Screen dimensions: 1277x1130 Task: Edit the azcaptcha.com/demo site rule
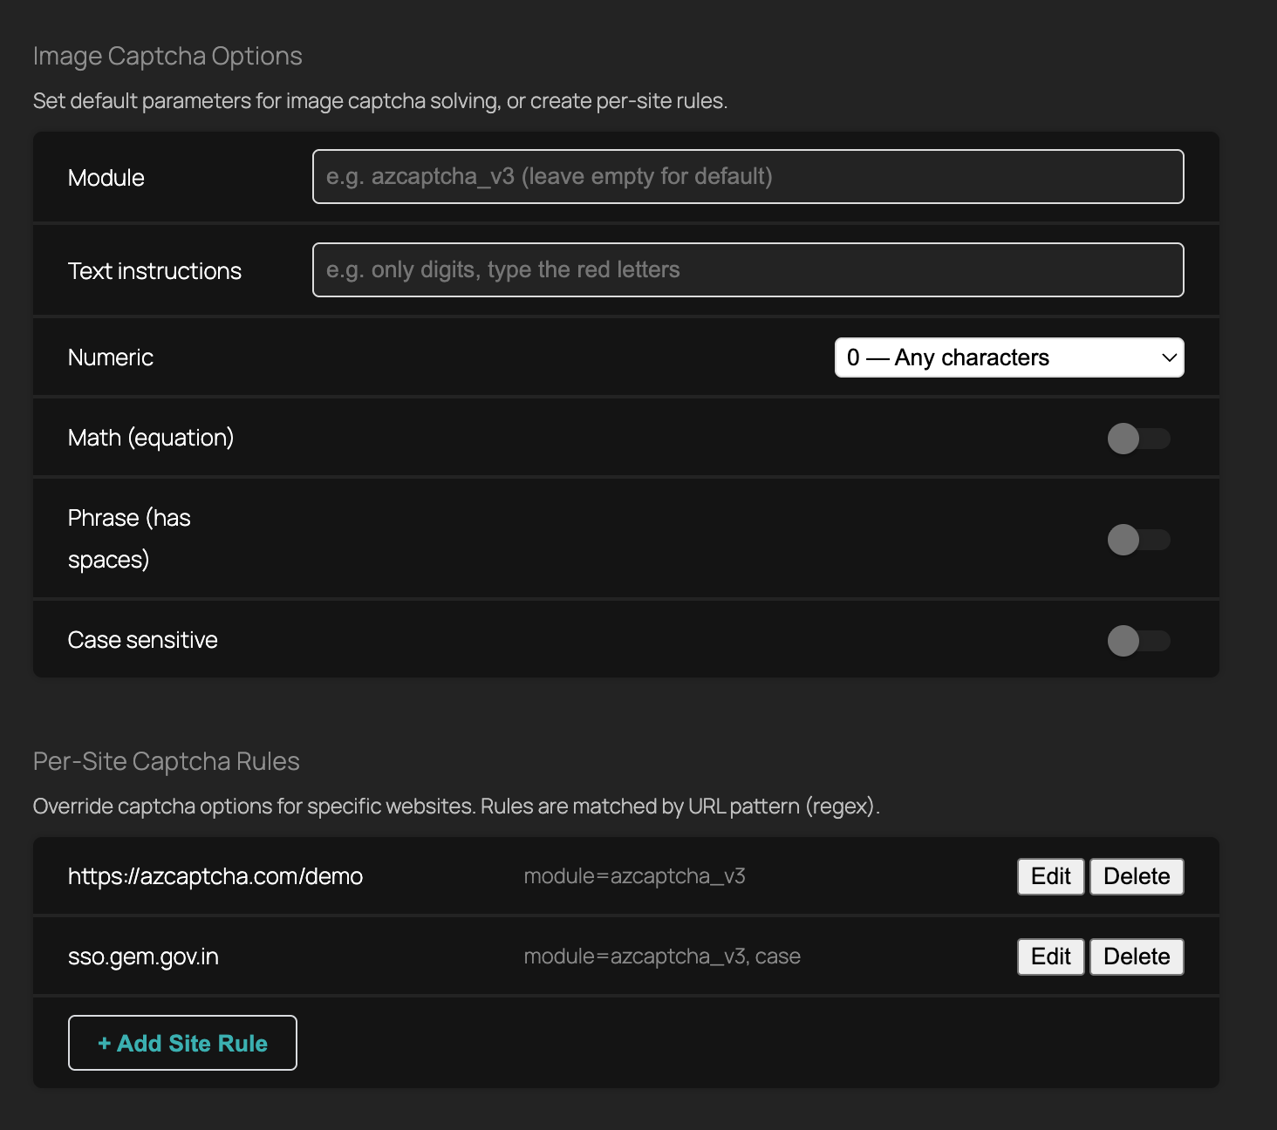(1050, 876)
